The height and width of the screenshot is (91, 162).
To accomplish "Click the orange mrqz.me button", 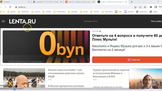I will pyautogui.click(x=127, y=60).
